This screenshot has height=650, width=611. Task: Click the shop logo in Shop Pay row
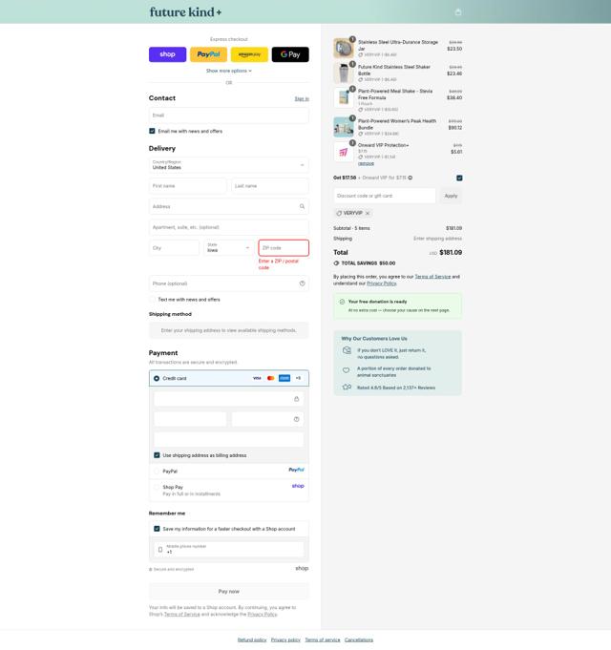point(298,486)
